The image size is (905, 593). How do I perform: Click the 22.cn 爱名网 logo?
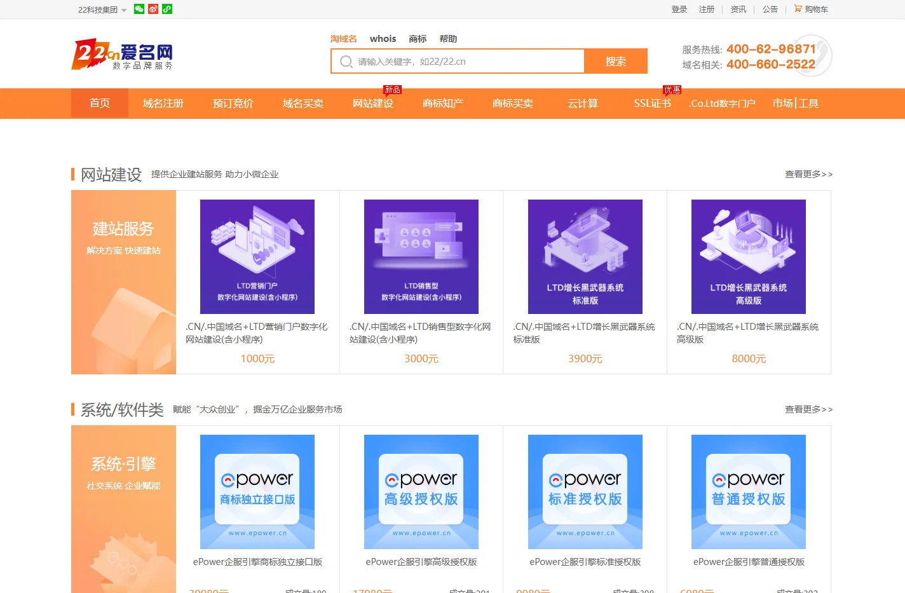122,55
